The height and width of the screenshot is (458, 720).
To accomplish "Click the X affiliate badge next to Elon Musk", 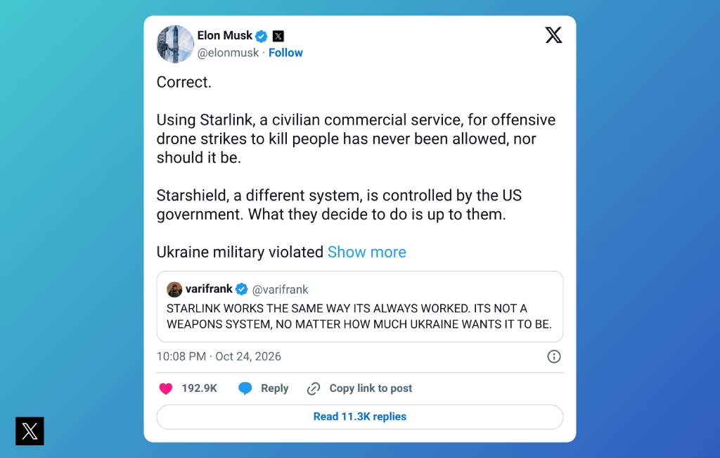I will tap(278, 36).
